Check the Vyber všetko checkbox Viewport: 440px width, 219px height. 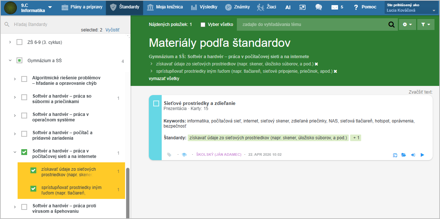click(203, 24)
